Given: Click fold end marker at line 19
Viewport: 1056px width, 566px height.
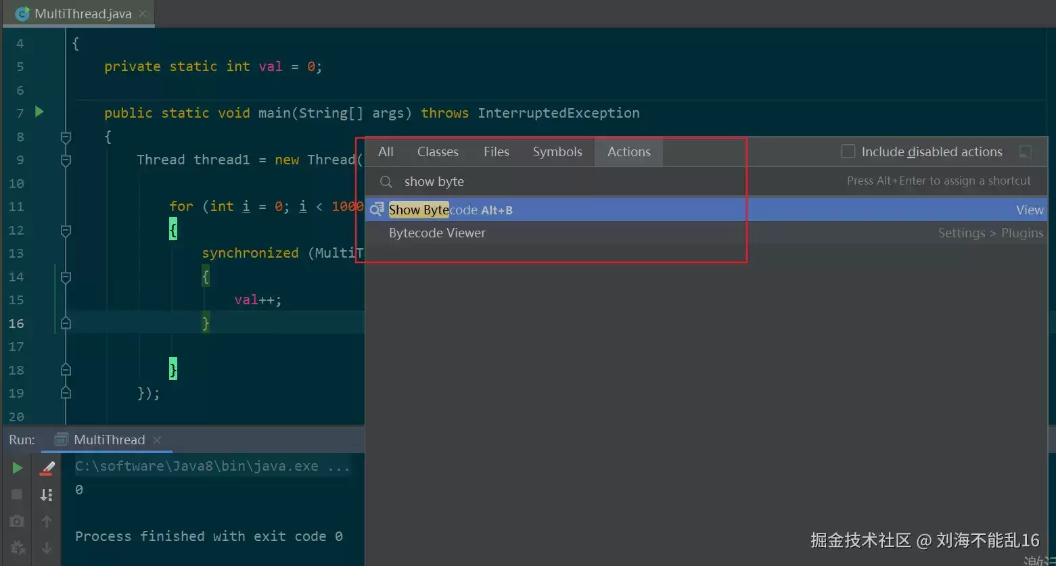Looking at the screenshot, I should click(x=66, y=393).
